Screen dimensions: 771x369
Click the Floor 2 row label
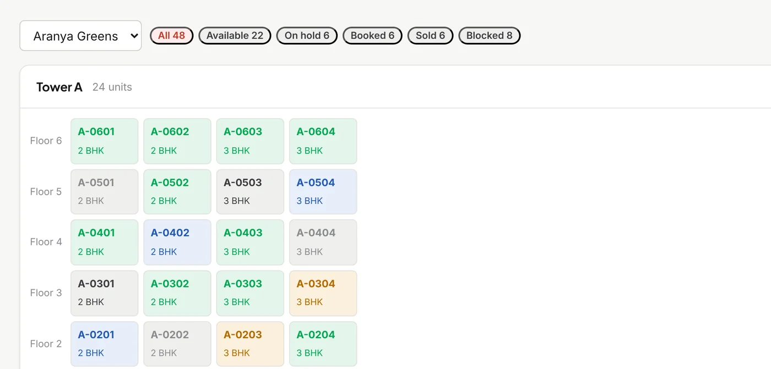(x=46, y=344)
